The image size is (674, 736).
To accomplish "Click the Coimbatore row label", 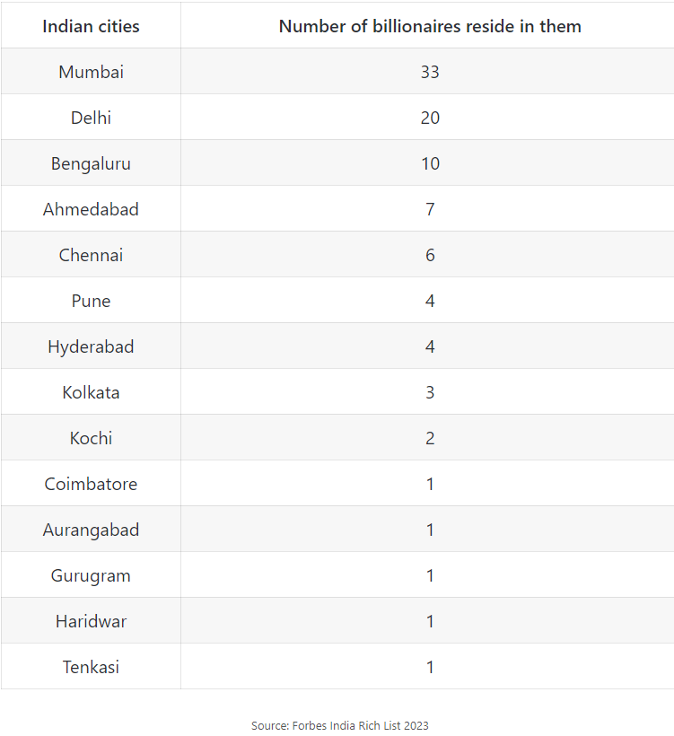I will pyautogui.click(x=91, y=484).
